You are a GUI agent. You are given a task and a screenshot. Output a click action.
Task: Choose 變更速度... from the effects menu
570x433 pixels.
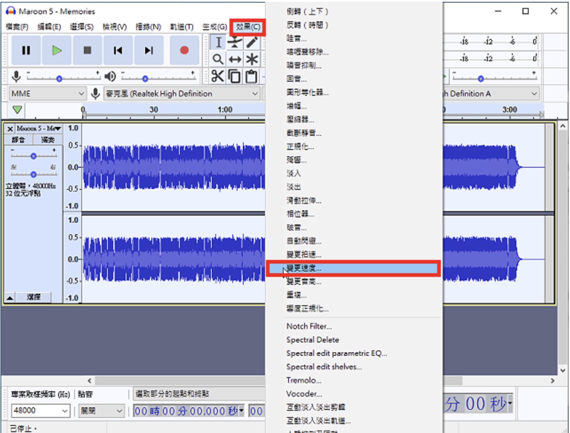pyautogui.click(x=353, y=268)
